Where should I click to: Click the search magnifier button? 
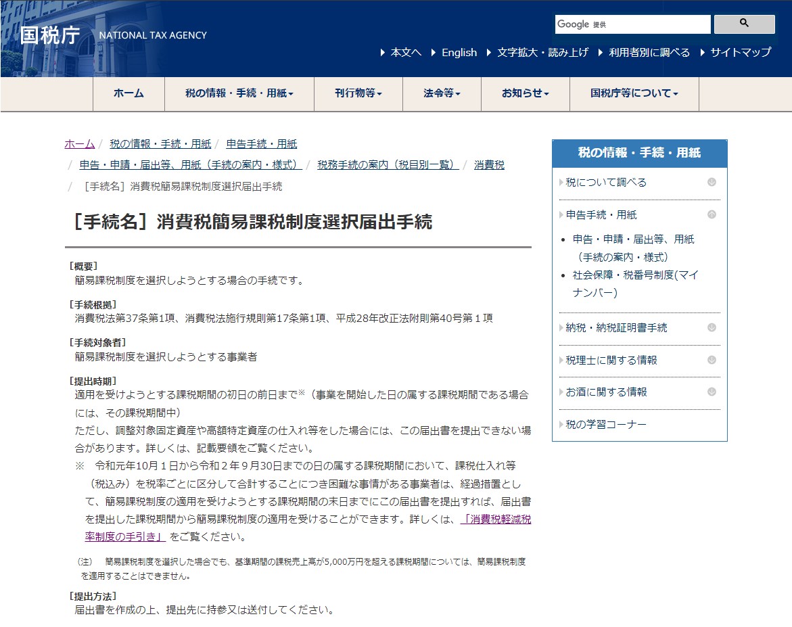tap(744, 24)
